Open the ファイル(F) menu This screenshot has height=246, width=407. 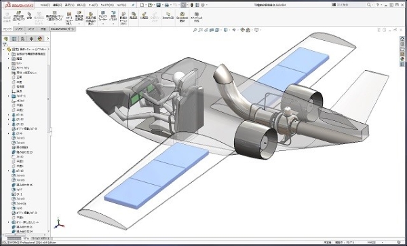point(45,5)
